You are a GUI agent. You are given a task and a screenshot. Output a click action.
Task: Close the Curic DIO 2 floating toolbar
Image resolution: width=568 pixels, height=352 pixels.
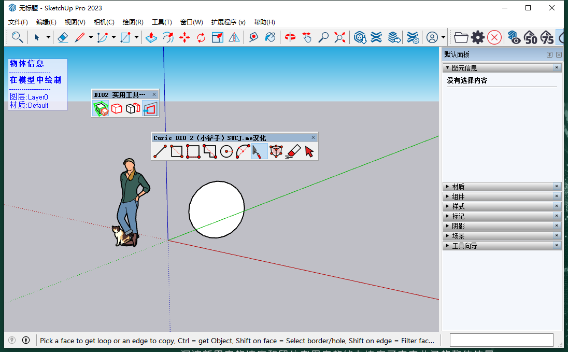pyautogui.click(x=313, y=137)
